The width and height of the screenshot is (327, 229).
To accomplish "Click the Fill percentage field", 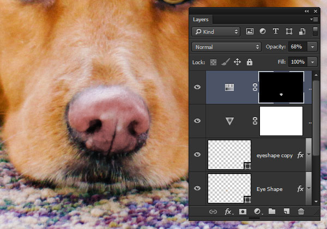I will coord(298,62).
